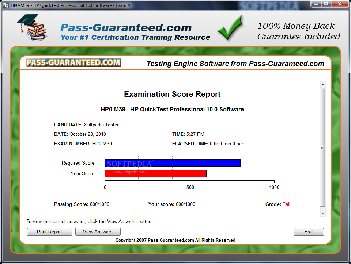Click passing score '800/1000'
This screenshot has height=264, width=351.
tap(99, 204)
